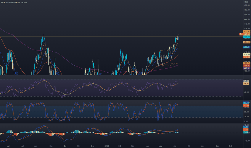Click the 436.00 price scale value
Screen dimensions: 251x148
click(247, 29)
